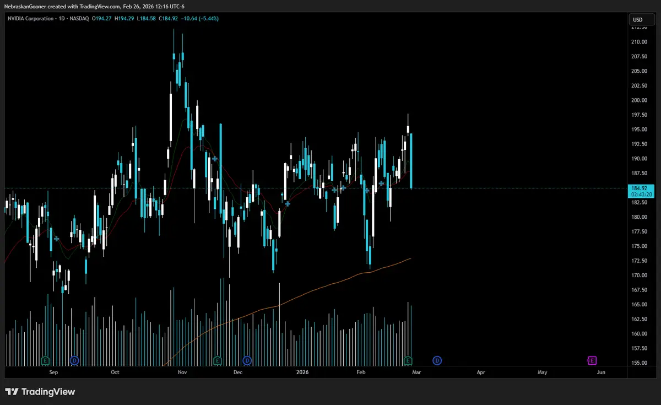Click the 210.00 price axis label

pos(640,42)
